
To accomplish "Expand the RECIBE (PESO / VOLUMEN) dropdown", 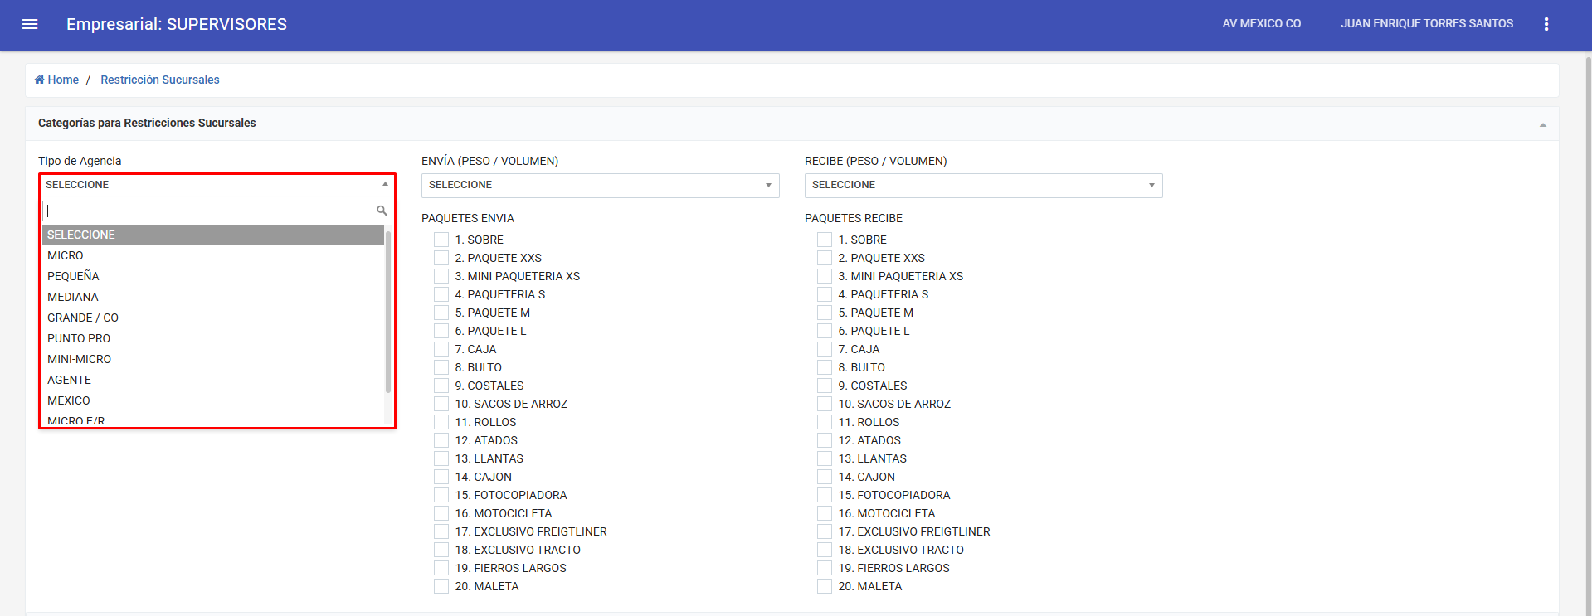I will click(983, 185).
